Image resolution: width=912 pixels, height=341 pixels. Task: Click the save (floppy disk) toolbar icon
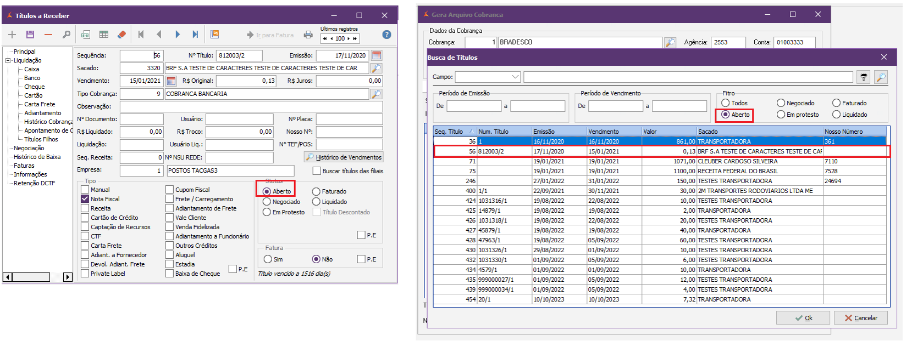click(x=30, y=35)
